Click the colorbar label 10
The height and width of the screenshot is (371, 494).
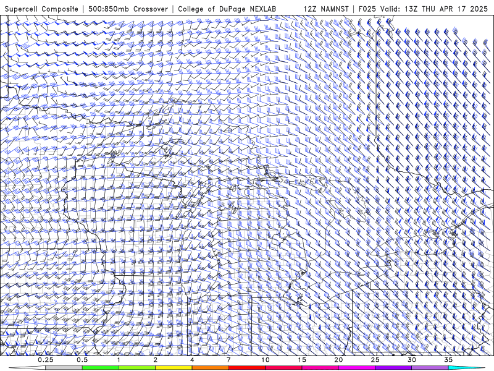click(266, 360)
